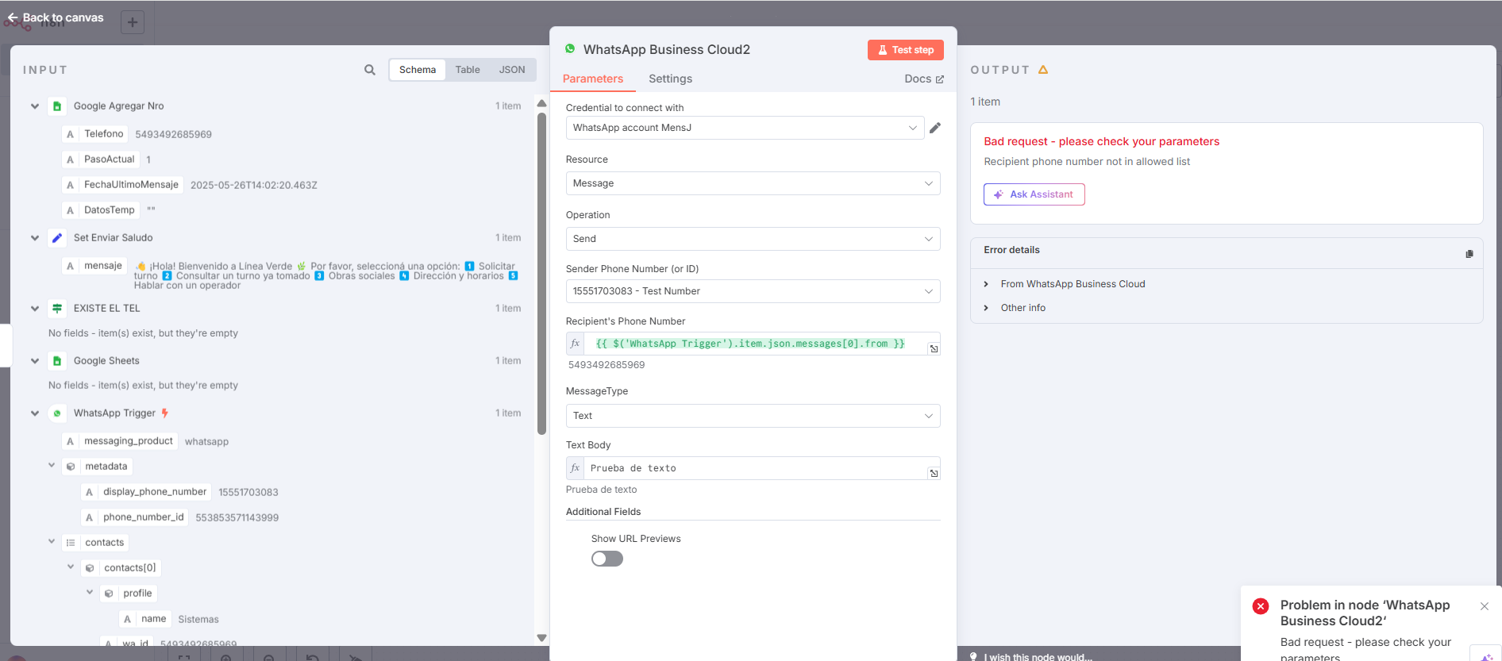This screenshot has height=661, width=1502.
Task: Click the Google Agregar Nro sheet icon
Action: tap(57, 106)
